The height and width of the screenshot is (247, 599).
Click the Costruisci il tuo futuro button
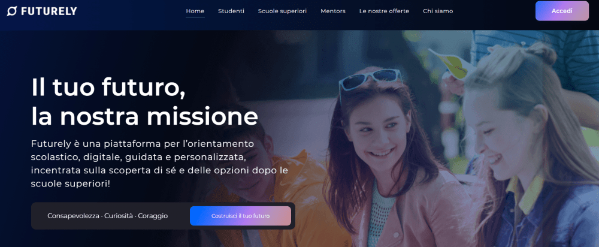[x=240, y=216]
